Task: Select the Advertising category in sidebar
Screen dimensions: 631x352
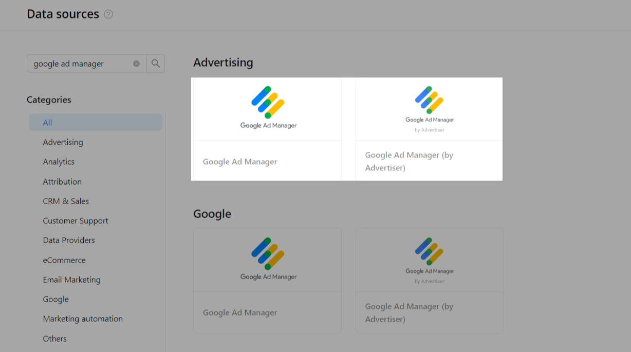Action: coord(63,142)
